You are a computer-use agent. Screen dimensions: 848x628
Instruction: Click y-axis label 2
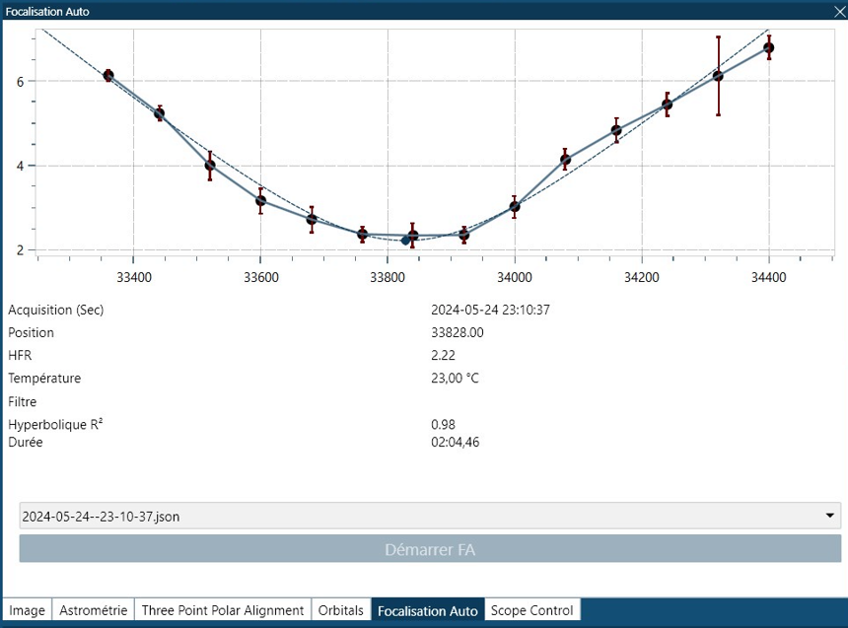tap(20, 250)
